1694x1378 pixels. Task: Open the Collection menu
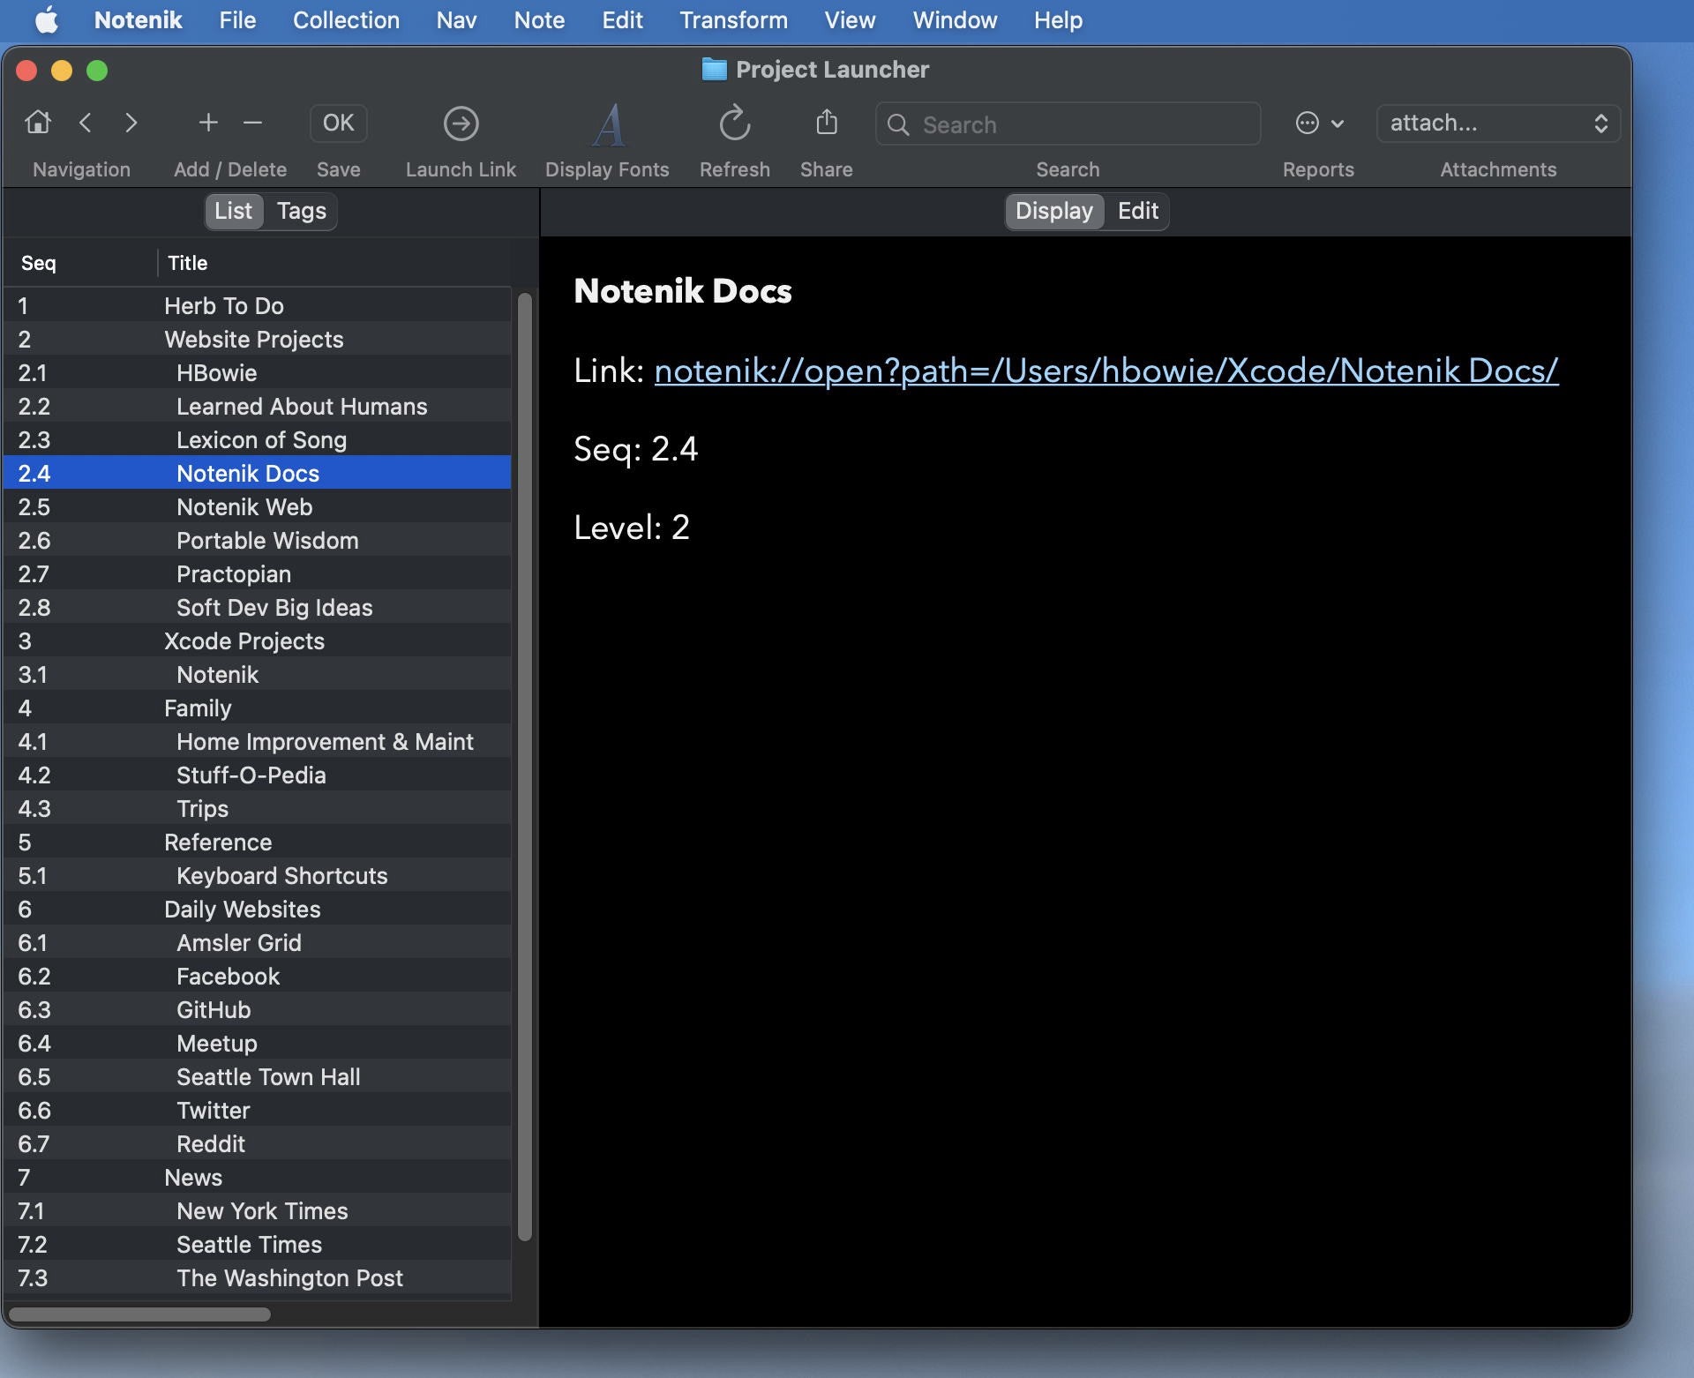346,19
